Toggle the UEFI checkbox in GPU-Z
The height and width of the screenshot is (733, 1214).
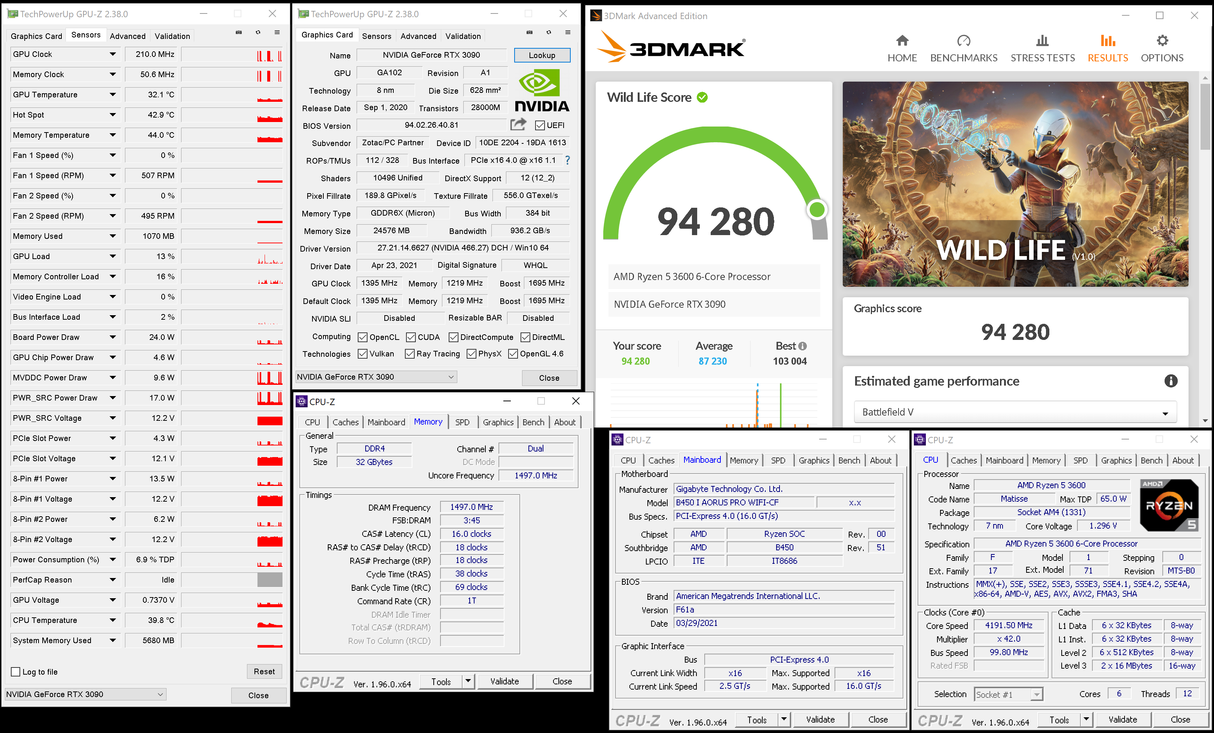click(540, 126)
